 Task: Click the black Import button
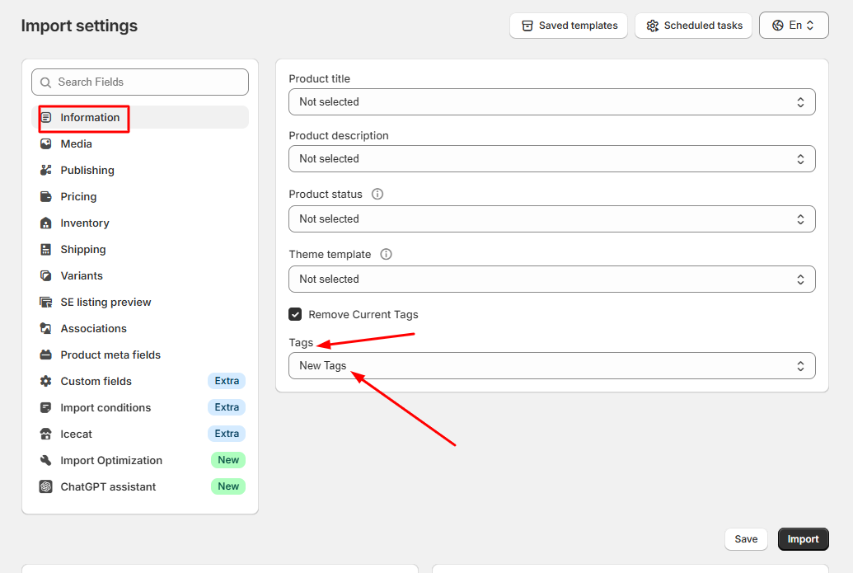pyautogui.click(x=803, y=539)
